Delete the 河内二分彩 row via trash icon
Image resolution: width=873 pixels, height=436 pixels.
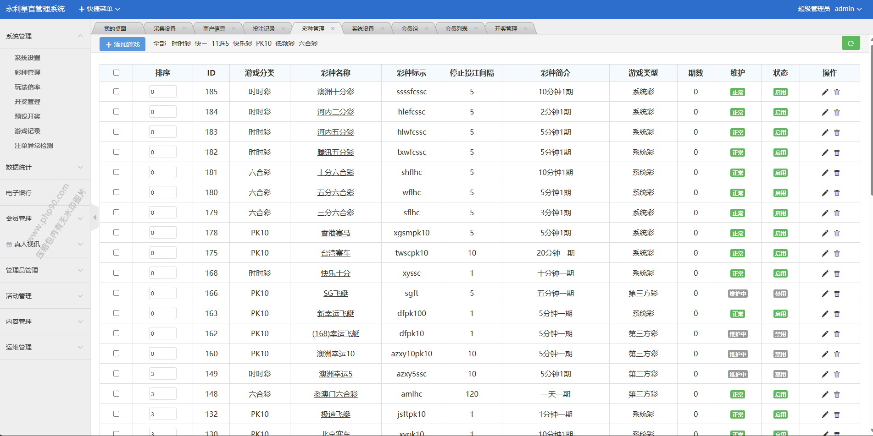click(837, 112)
